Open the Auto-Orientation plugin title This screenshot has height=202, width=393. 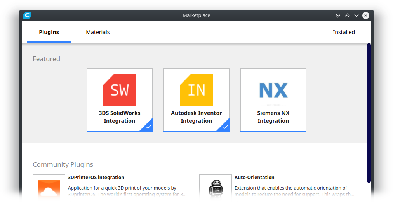coord(254,178)
